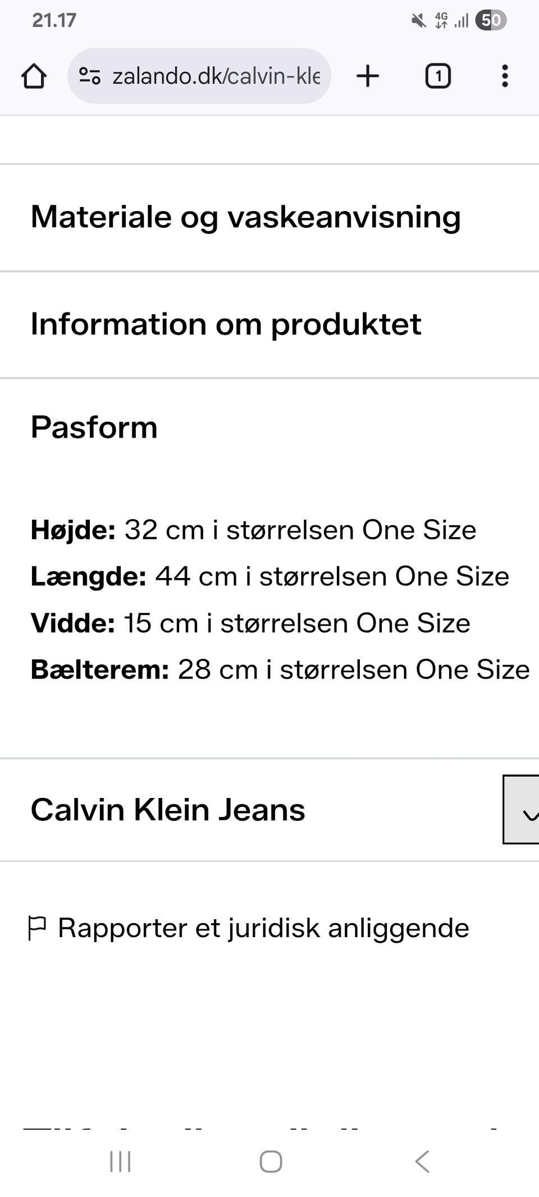This screenshot has height=1197, width=539.
Task: Tap the Android back navigation button
Action: coord(422,1161)
